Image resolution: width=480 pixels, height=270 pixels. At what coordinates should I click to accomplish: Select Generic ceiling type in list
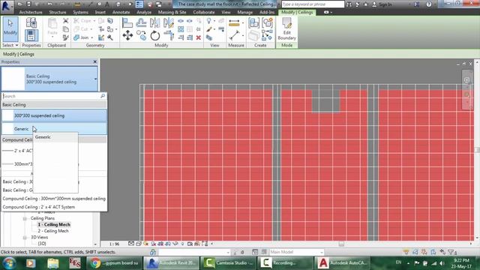point(54,129)
